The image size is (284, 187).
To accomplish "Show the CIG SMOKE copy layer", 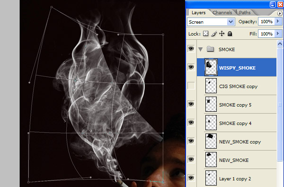I will click(191, 86).
